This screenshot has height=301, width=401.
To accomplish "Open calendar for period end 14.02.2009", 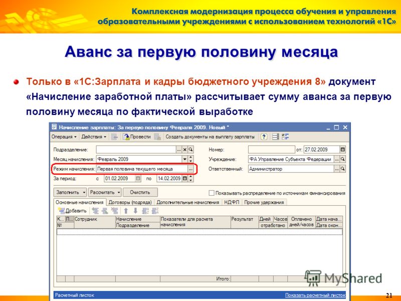I will click(x=185, y=179).
